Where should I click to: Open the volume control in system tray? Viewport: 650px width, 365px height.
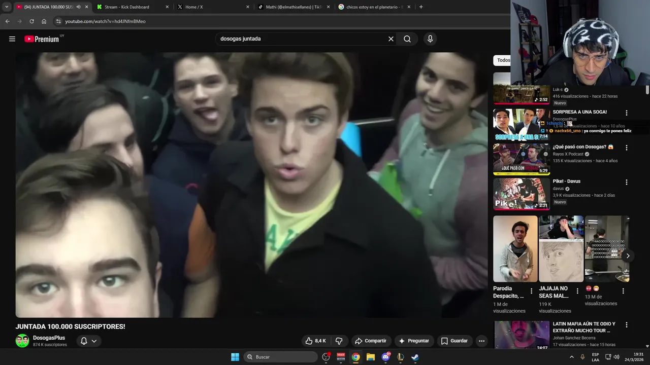[x=616, y=357]
